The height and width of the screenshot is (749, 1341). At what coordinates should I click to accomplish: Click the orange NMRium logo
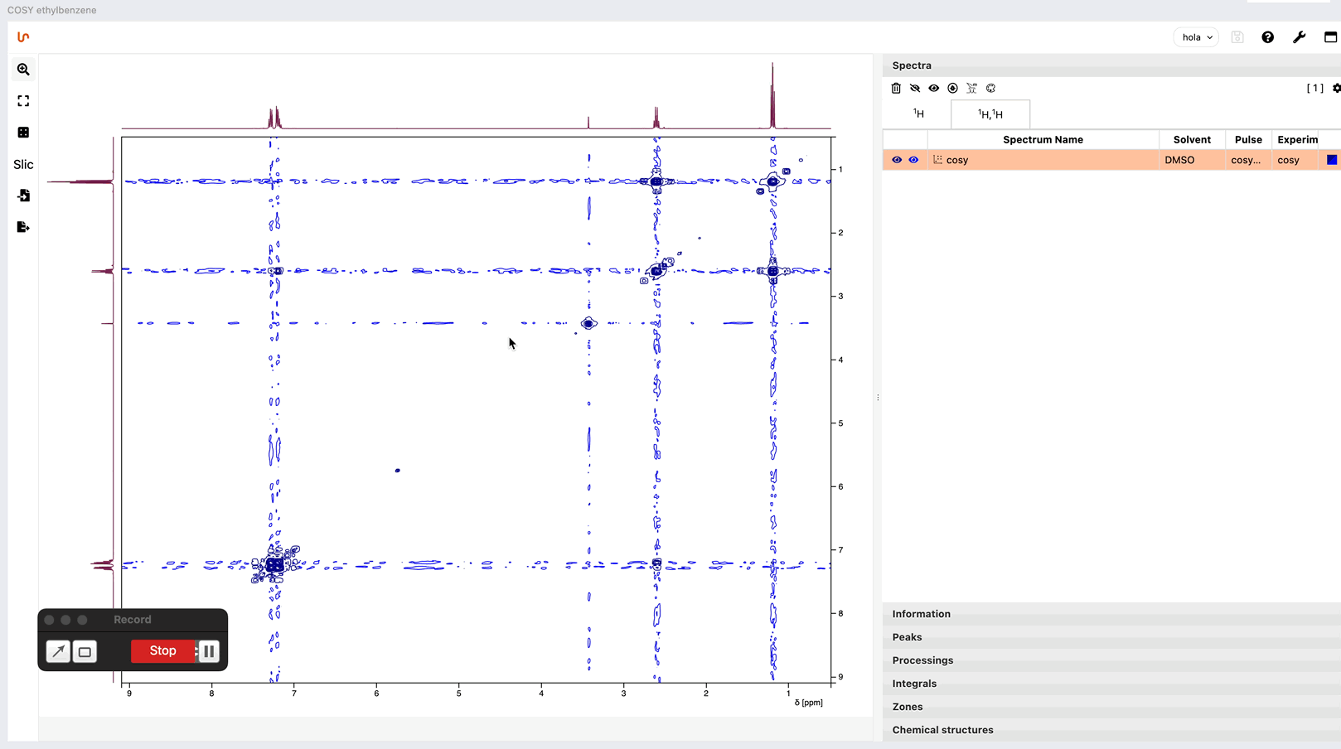click(x=23, y=36)
